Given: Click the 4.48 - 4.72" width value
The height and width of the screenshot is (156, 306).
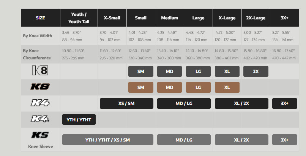Looking at the screenshot, I should (x=196, y=32).
